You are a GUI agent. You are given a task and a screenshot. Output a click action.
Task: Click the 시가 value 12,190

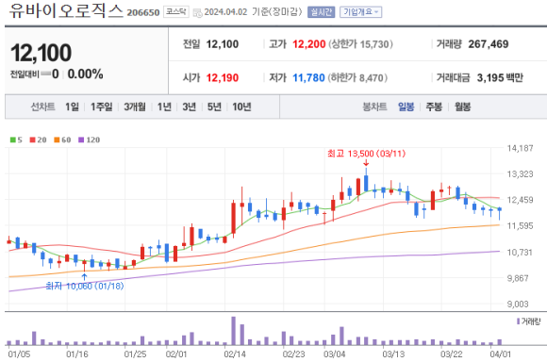223,77
